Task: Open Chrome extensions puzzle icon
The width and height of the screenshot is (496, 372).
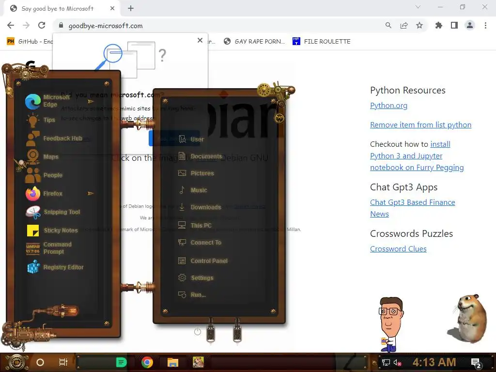Action: [x=438, y=26]
